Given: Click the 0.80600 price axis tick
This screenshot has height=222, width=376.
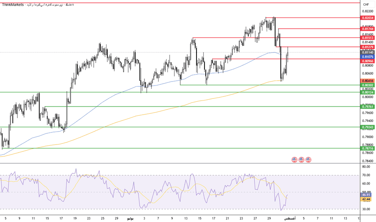Looking at the screenshot, I should (x=368, y=73).
